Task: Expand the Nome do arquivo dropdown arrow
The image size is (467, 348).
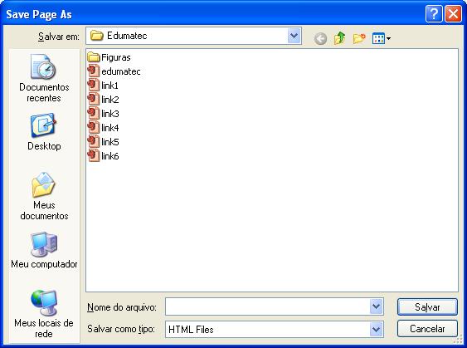Action: 376,306
